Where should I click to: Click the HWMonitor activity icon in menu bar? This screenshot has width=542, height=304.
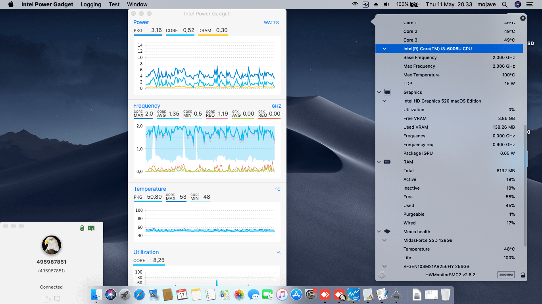(365, 4)
